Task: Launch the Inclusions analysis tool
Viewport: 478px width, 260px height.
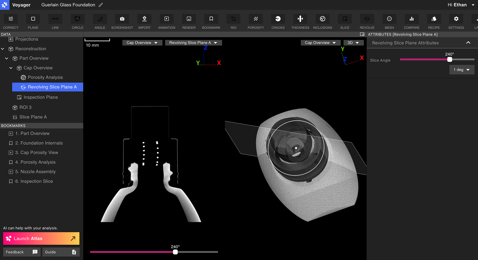Action: (323, 21)
